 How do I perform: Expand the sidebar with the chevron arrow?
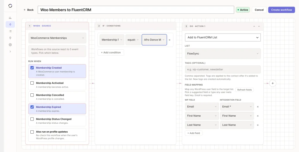tap(10, 51)
